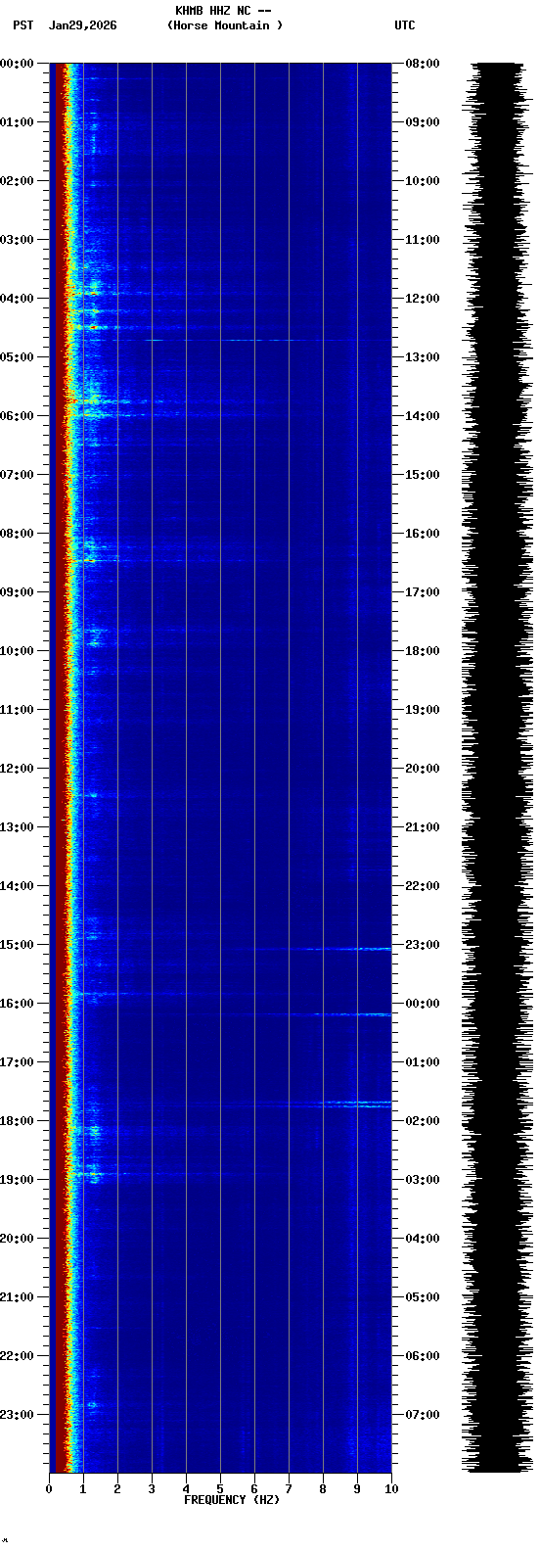Viewport: 540px width, 1551px height.
Task: Click the 22:00 PST time label
Action: pyautogui.click(x=17, y=1356)
